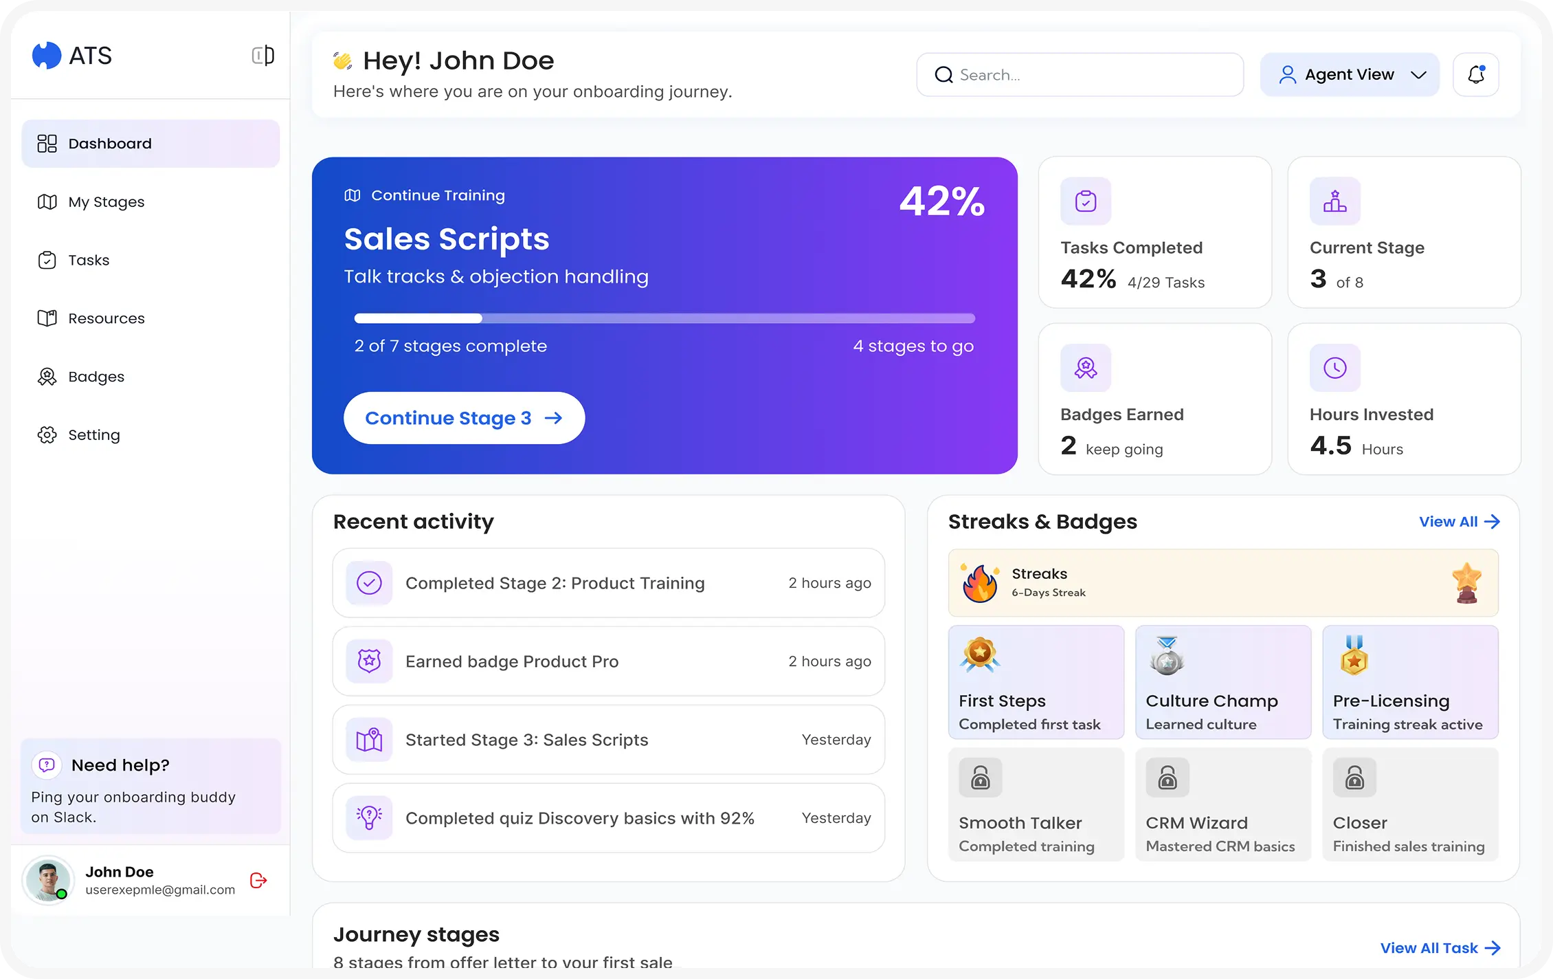Click the logout icon beside John Doe
Viewport: 1553px width, 979px height.
tap(258, 880)
